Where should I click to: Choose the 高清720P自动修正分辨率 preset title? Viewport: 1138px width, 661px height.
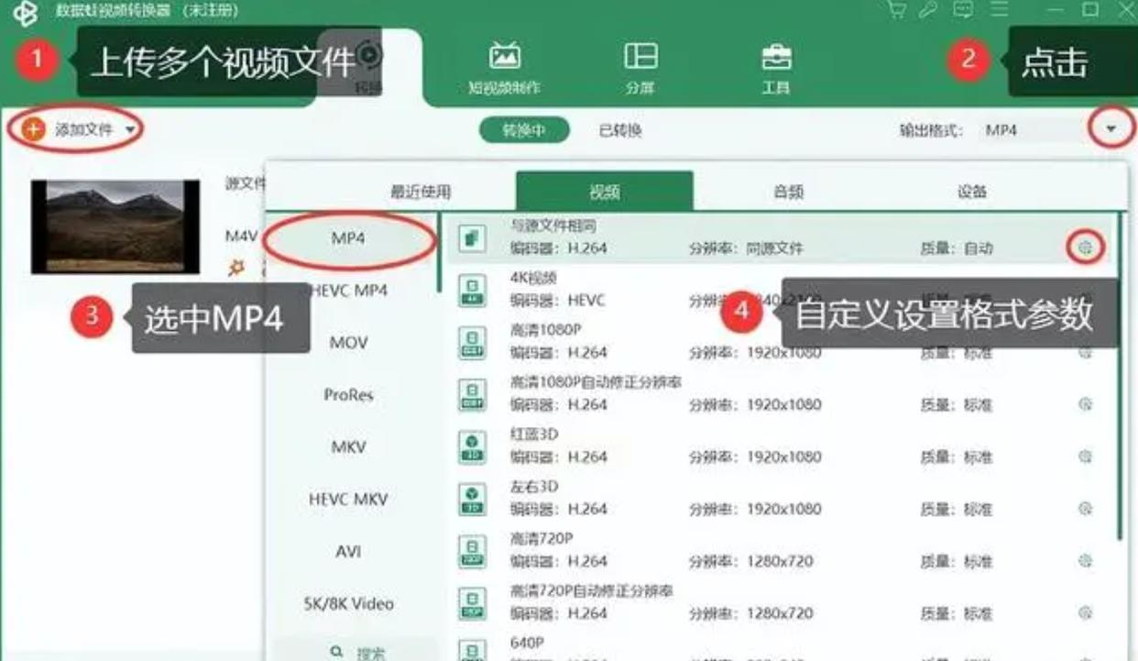(591, 590)
